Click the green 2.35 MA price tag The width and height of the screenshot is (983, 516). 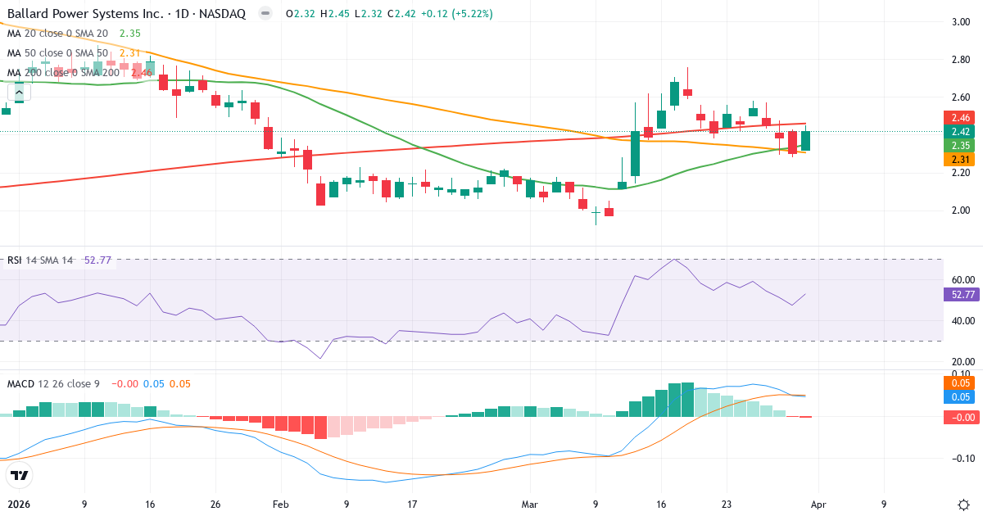[958, 146]
